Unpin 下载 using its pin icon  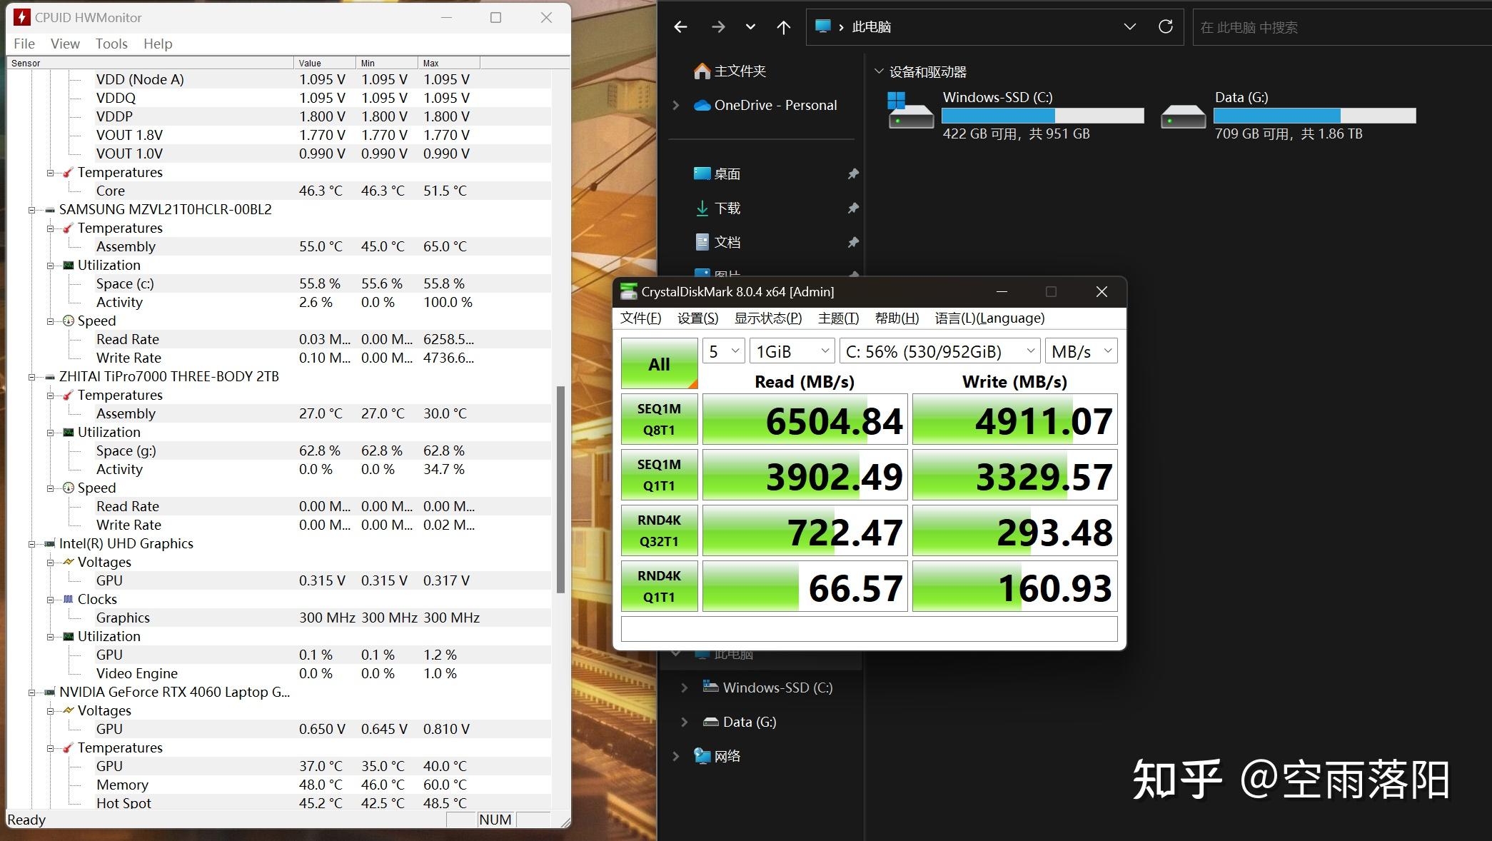[x=853, y=208]
